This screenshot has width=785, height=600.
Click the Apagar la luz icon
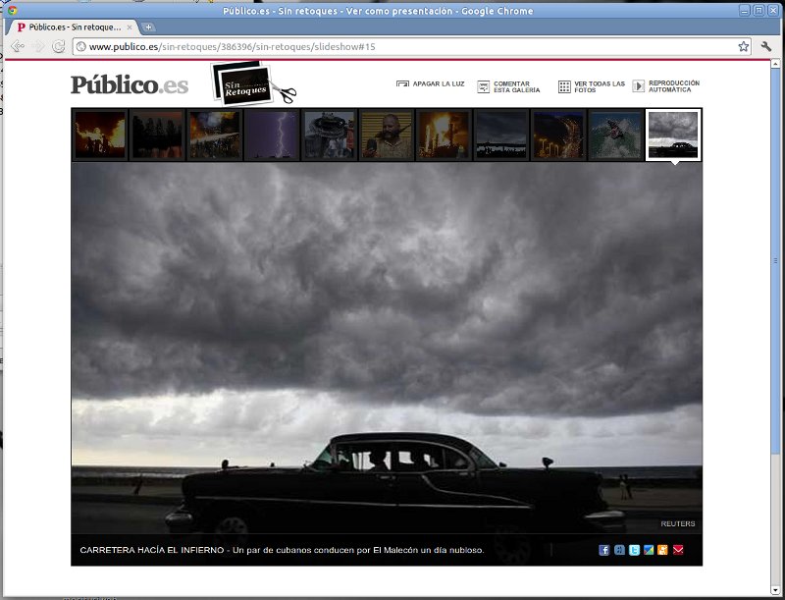(x=402, y=84)
